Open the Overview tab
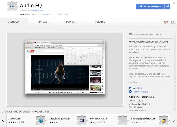 [x=14, y=22]
